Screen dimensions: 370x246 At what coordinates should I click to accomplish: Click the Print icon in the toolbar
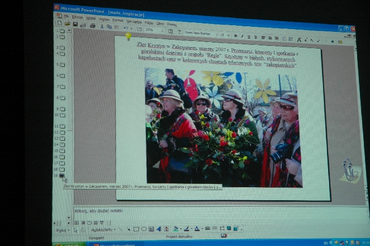[93, 26]
